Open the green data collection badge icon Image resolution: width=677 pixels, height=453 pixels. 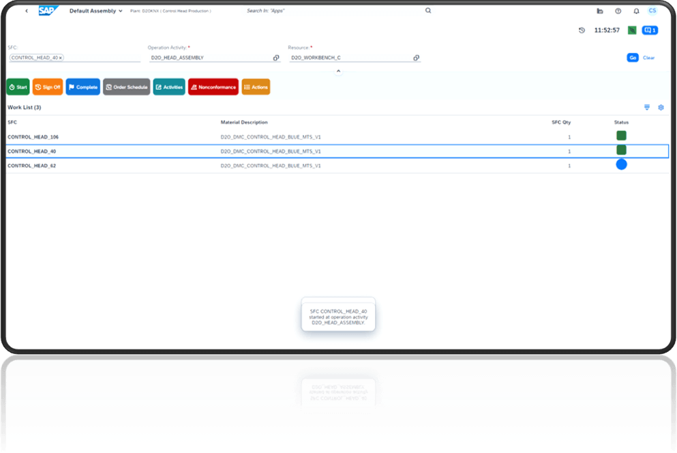tap(631, 30)
